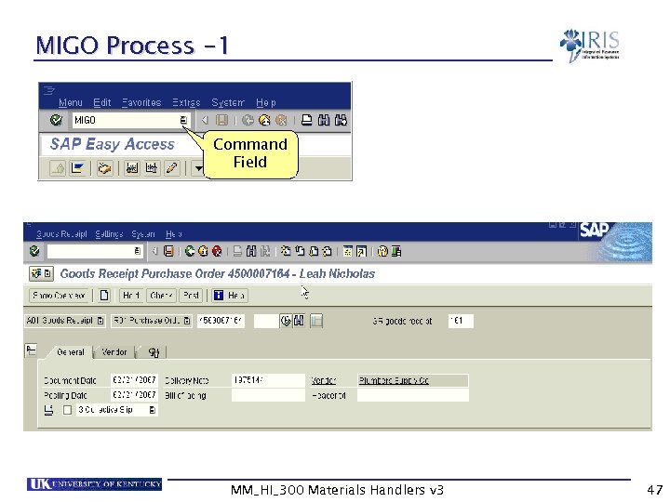Click the Check button
Viewport: 670px width, 502px height.
162,296
